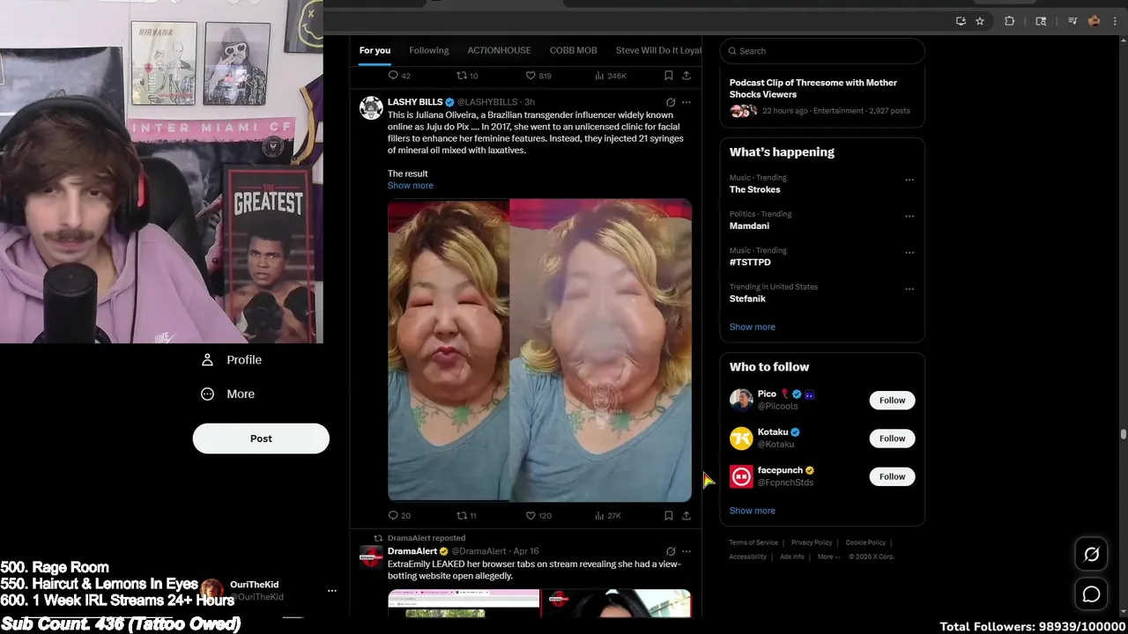Click the Grok icon on the DramaAlert post
1128x634 pixels.
pos(671,551)
